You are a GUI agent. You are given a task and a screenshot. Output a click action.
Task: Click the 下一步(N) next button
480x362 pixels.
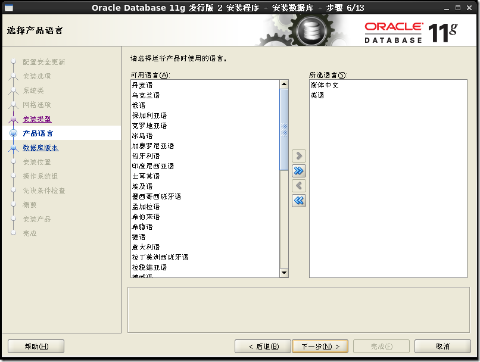[x=320, y=347]
